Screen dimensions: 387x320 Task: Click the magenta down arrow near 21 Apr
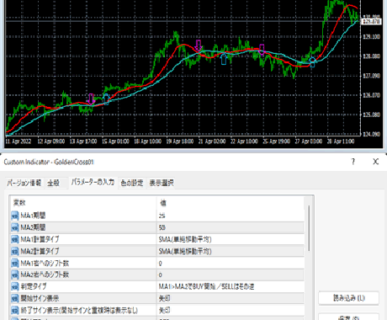click(x=199, y=45)
